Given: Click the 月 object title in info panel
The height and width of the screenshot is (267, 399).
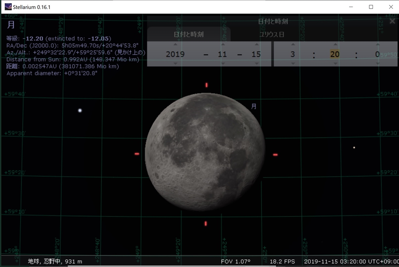Looking at the screenshot, I should point(11,25).
